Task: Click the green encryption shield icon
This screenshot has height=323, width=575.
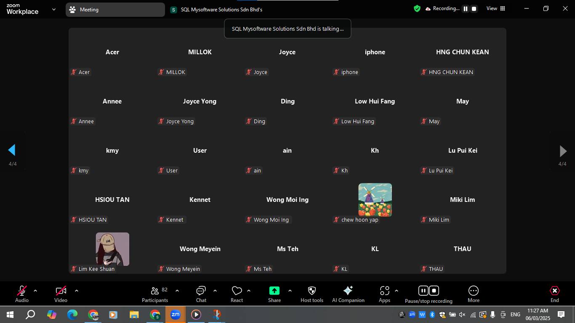Action: (417, 8)
